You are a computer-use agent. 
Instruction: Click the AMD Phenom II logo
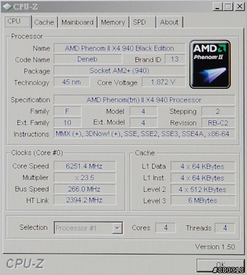[x=210, y=64]
